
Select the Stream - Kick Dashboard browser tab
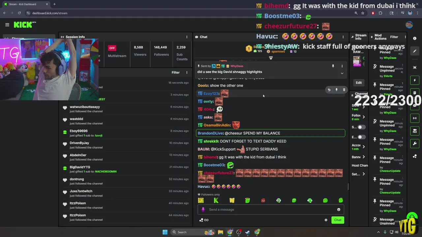tap(26, 4)
